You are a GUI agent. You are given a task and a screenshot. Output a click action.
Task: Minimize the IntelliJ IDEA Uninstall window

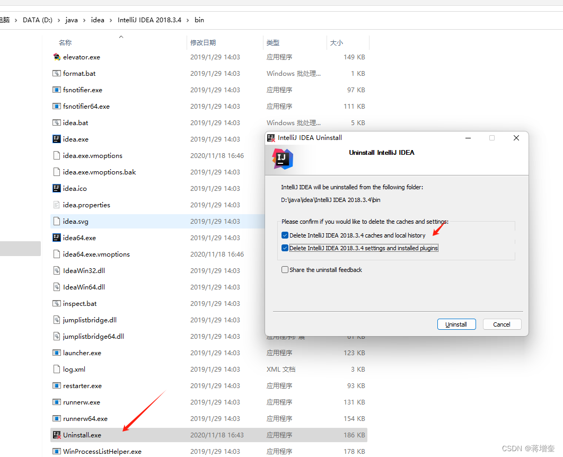tap(468, 138)
